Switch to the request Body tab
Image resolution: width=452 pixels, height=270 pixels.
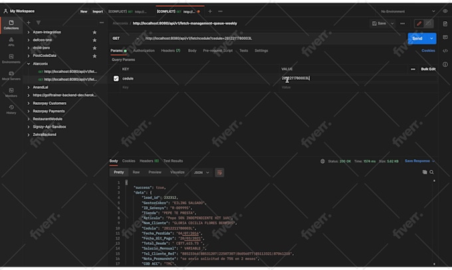[x=192, y=50]
